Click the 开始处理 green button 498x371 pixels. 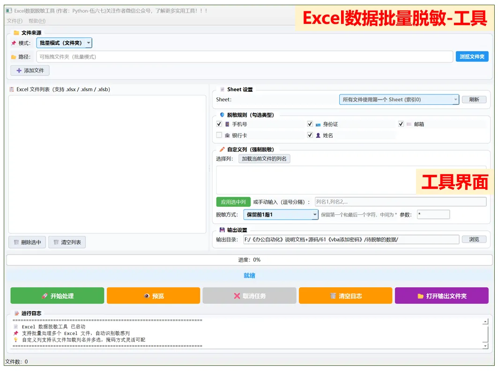coord(57,296)
